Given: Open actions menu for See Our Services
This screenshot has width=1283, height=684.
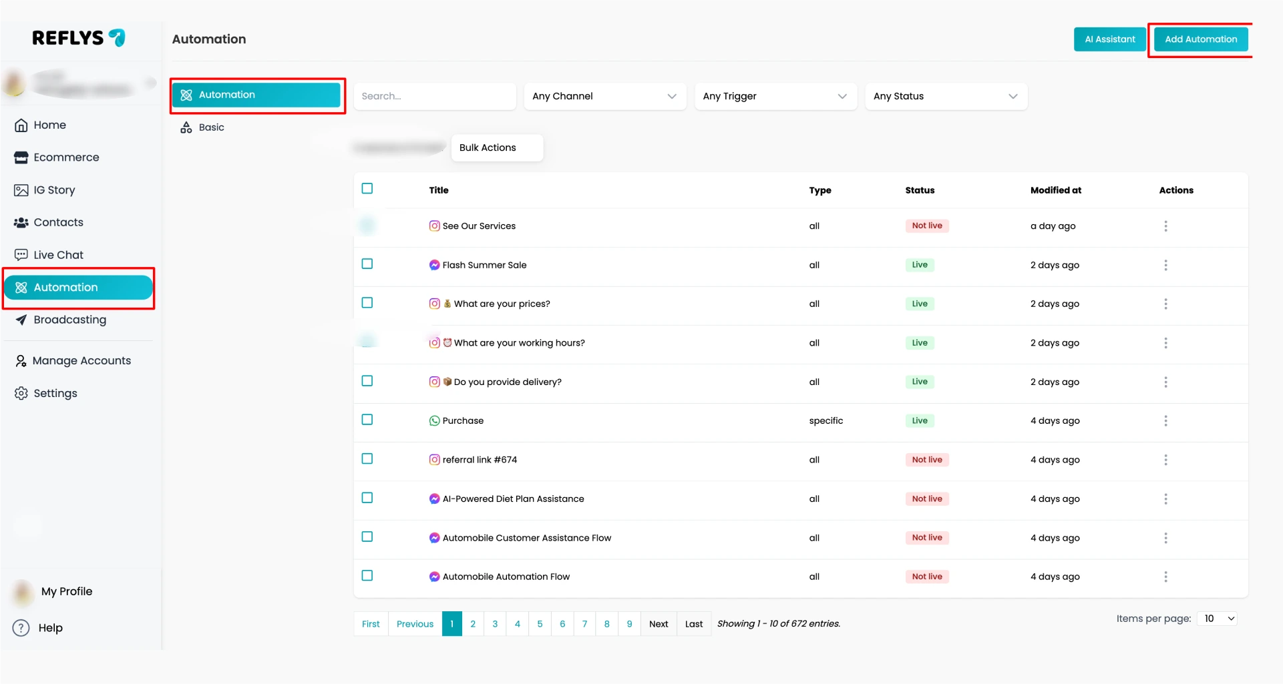Looking at the screenshot, I should 1165,226.
